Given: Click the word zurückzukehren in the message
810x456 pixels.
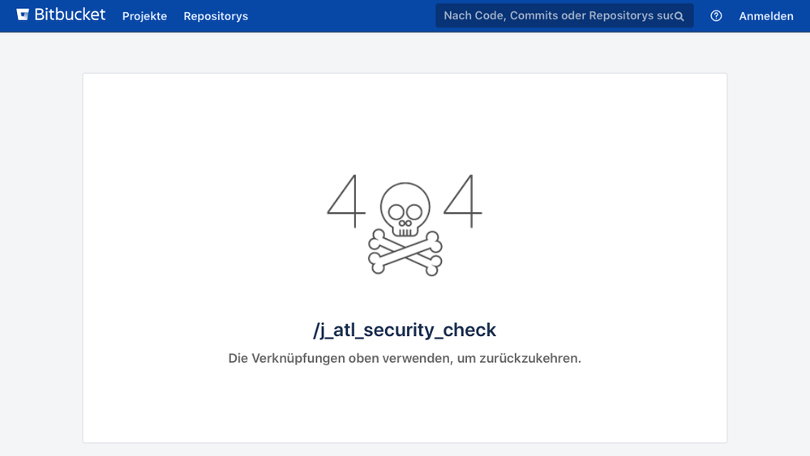Looking at the screenshot, I should coord(530,358).
